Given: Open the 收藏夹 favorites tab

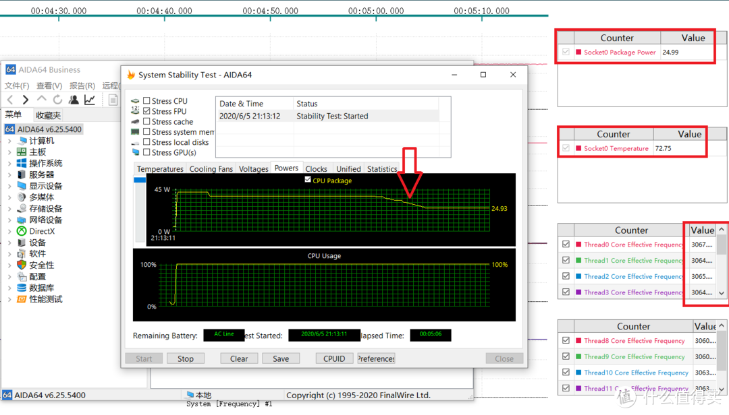Looking at the screenshot, I should point(49,115).
